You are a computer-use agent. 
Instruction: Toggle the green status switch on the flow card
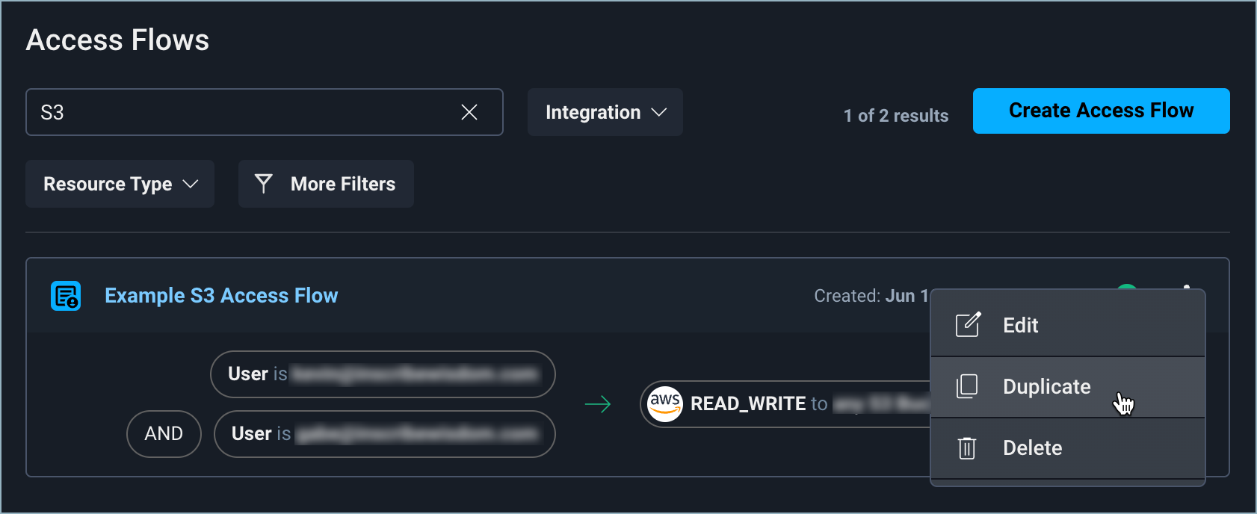click(1127, 288)
